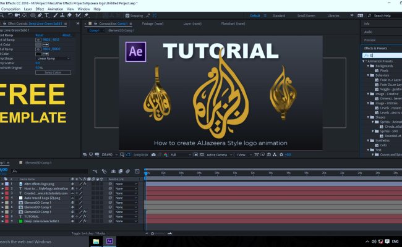Hide the After effects logo.png layer
This screenshot has width=402, height=247.
(x=72, y=184)
